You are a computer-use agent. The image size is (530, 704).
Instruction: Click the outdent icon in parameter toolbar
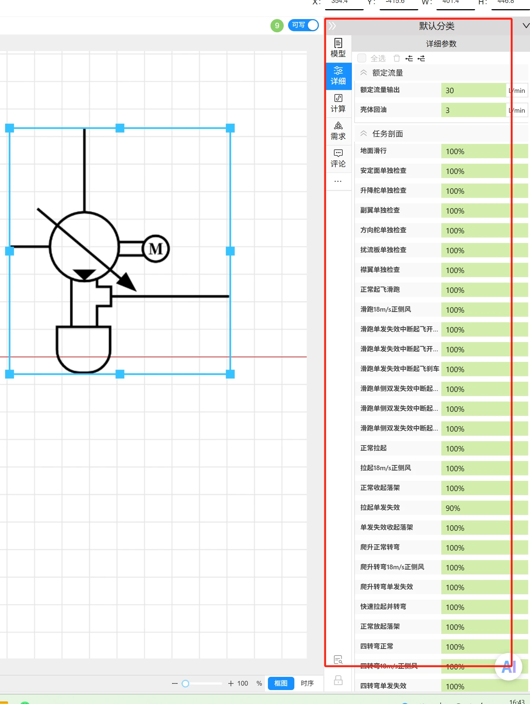(x=409, y=58)
